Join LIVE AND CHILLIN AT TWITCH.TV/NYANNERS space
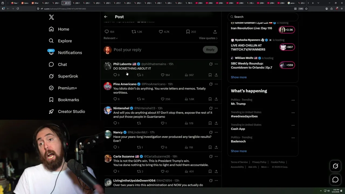Screen dimensions: 345x194 287,47
